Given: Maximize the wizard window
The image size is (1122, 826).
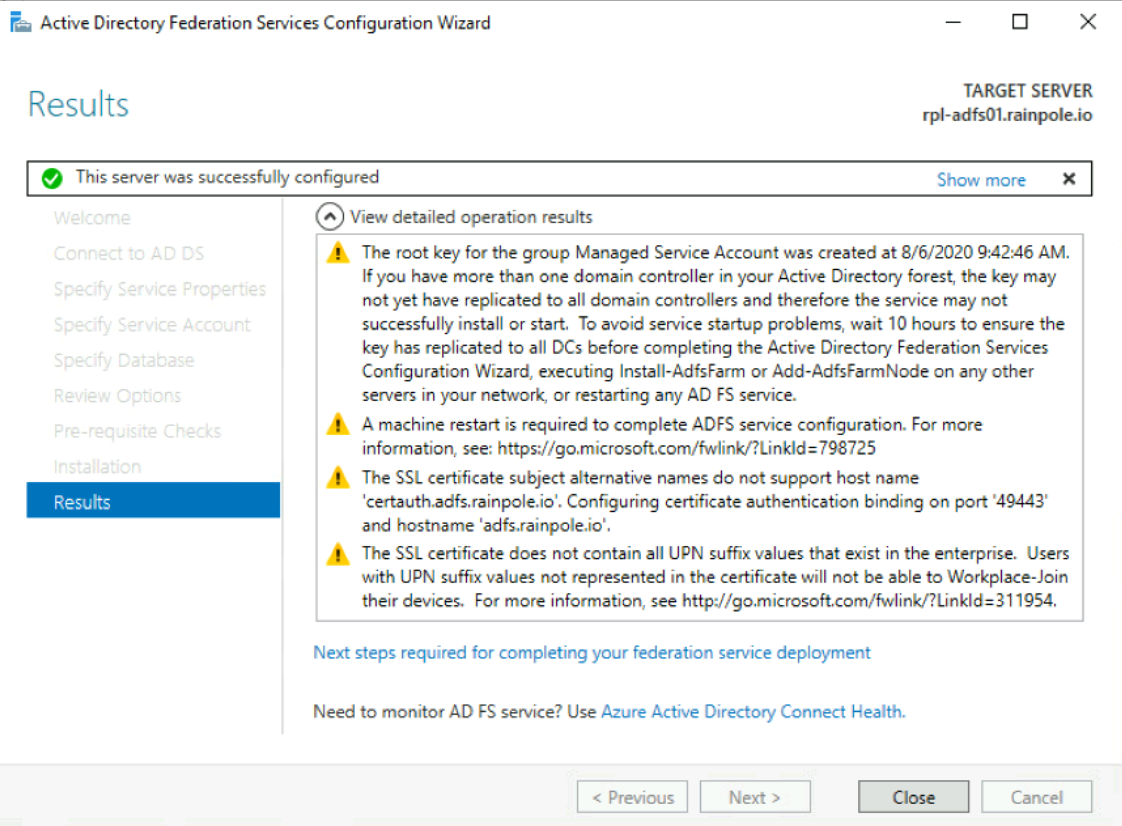Looking at the screenshot, I should [x=1020, y=22].
